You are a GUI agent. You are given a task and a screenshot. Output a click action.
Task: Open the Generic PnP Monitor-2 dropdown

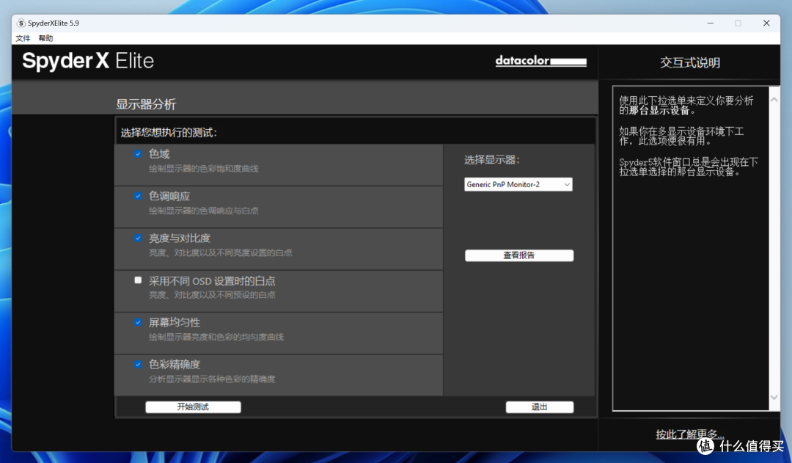(518, 184)
